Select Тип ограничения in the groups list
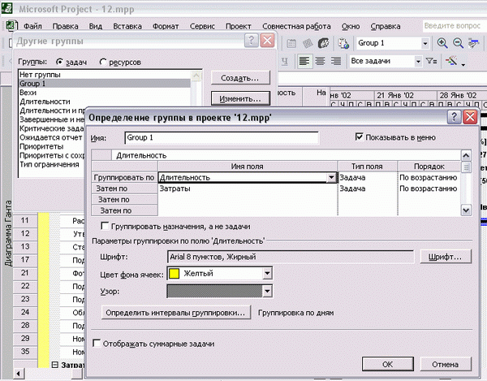Image resolution: width=487 pixels, height=381 pixels. pos(51,164)
